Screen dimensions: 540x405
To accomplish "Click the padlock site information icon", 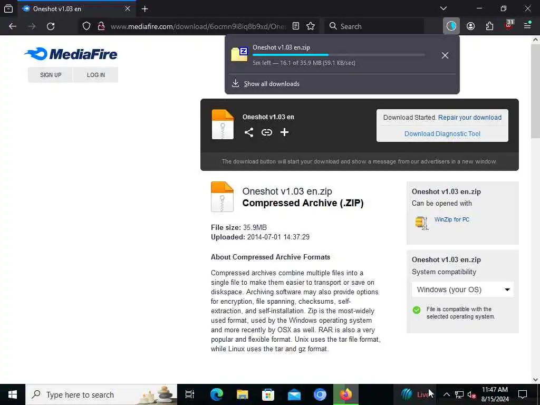I will click(101, 26).
